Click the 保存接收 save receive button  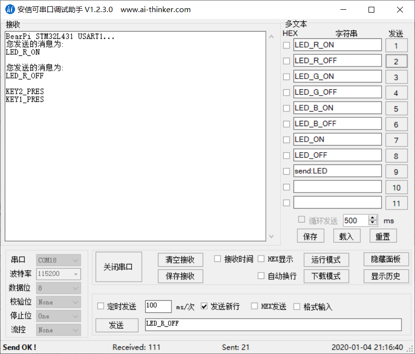(181, 276)
